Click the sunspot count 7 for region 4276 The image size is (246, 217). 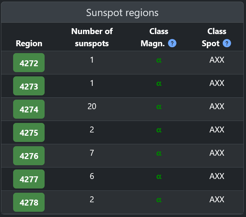pyautogui.click(x=92, y=153)
